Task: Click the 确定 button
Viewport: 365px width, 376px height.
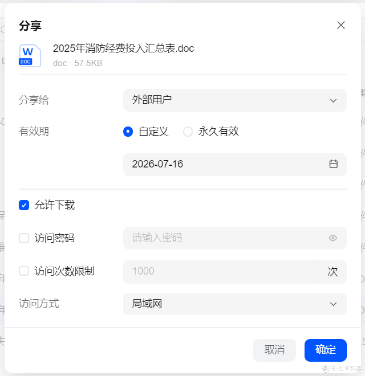Action: coord(325,350)
